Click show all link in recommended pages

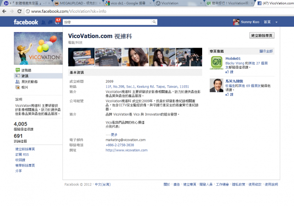(266, 51)
